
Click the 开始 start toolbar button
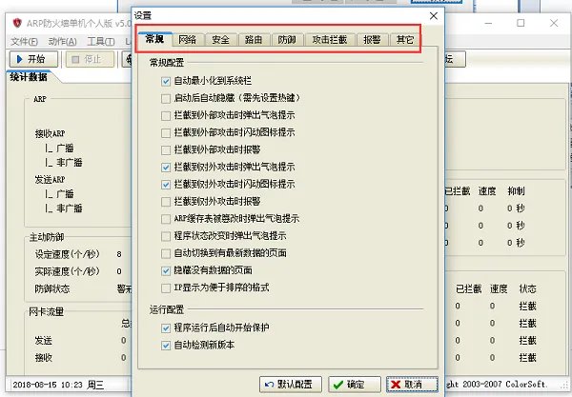pos(32,59)
